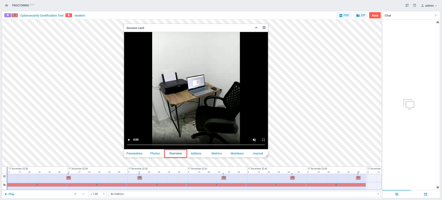
Task: Unmute the session video
Action: coord(254,140)
